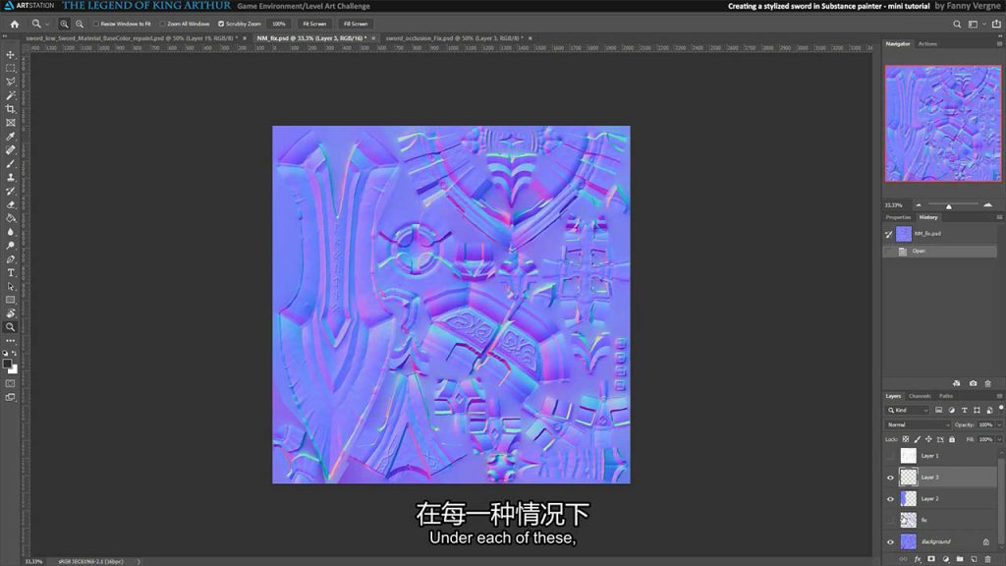Switch to Channels tab
This screenshot has width=1006, height=566.
pyautogui.click(x=920, y=396)
